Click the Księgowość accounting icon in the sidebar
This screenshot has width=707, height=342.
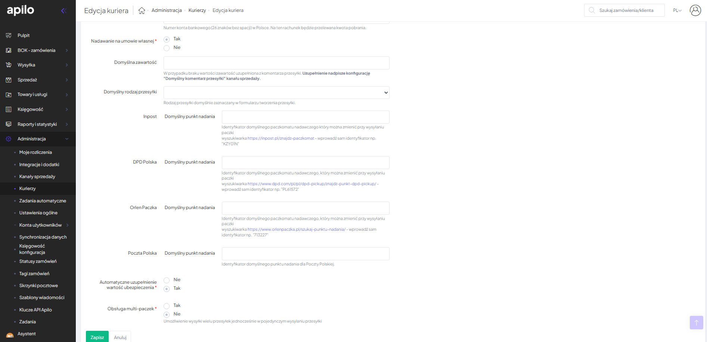pos(9,109)
